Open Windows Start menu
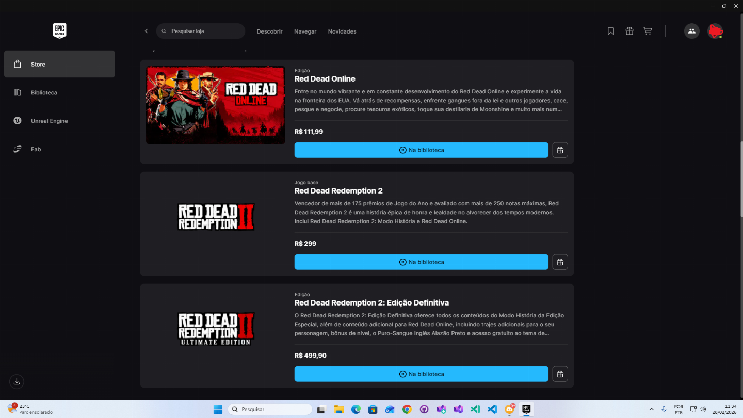 [x=218, y=409]
